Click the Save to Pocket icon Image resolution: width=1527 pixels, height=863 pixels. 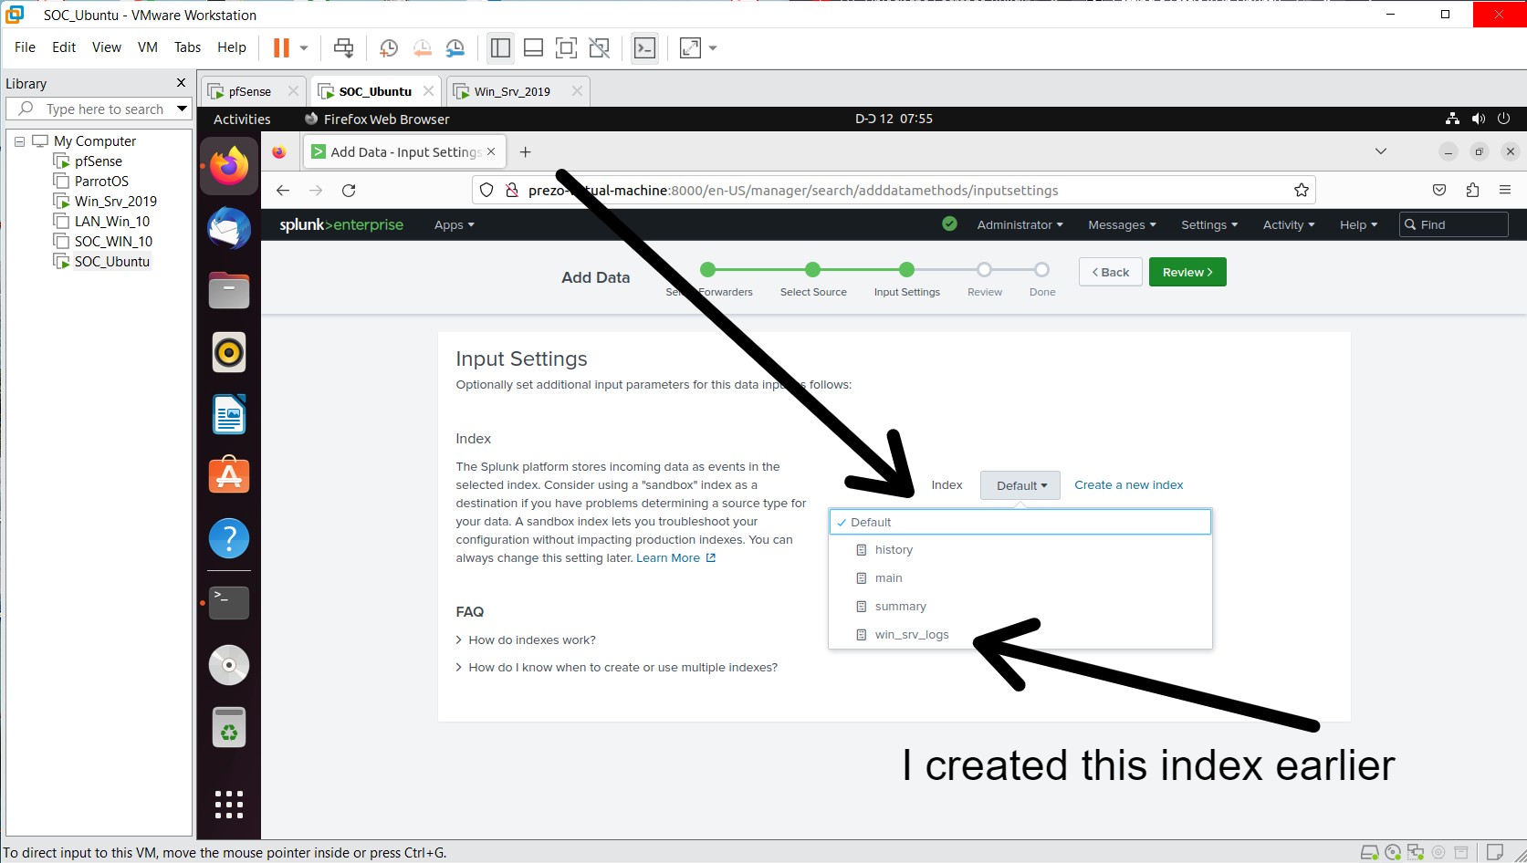coord(1439,190)
